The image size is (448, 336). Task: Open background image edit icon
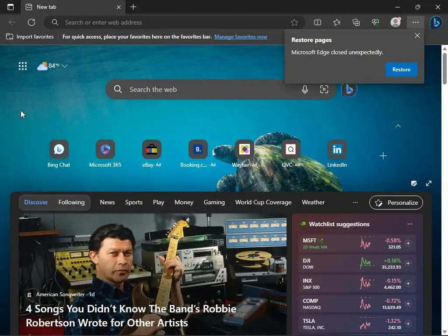(414, 183)
